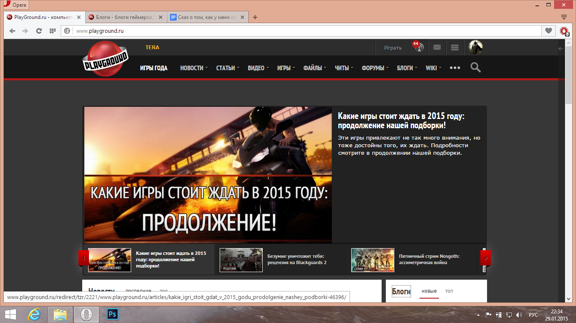
Task: Open the ИГРЫ ГОДА menu item
Action: (x=153, y=68)
